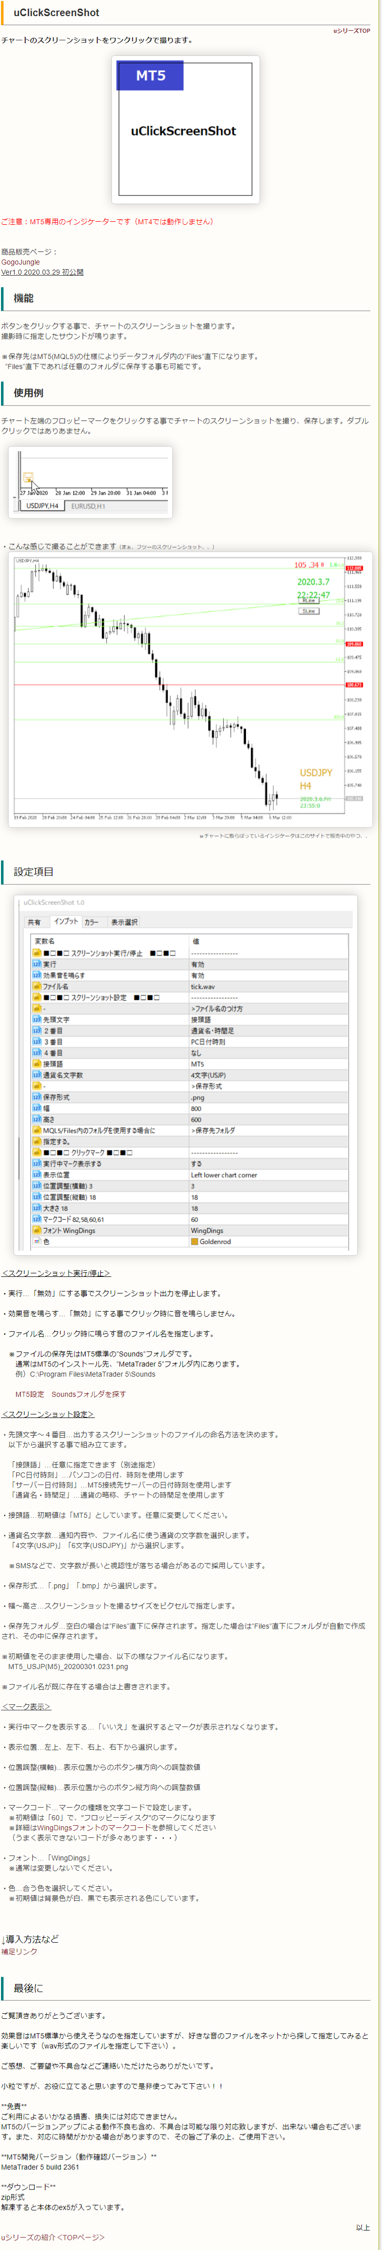Image resolution: width=382 pixels, height=2250 pixels.
Task: Click the 600 height value
Action: tap(196, 1119)
